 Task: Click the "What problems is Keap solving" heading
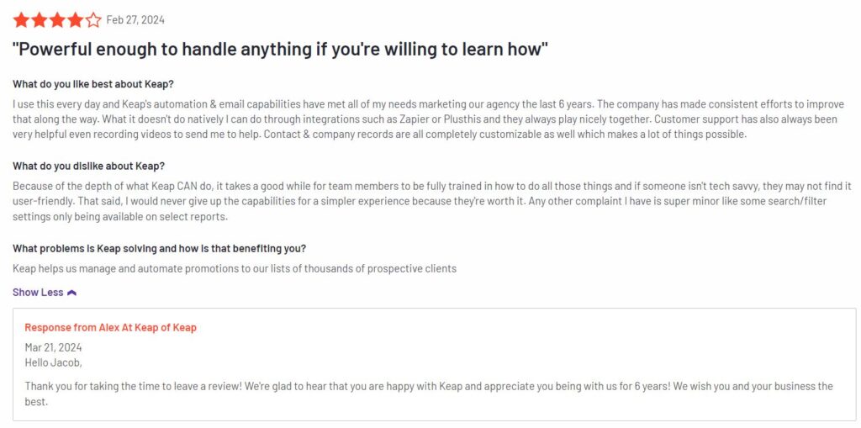(x=159, y=248)
